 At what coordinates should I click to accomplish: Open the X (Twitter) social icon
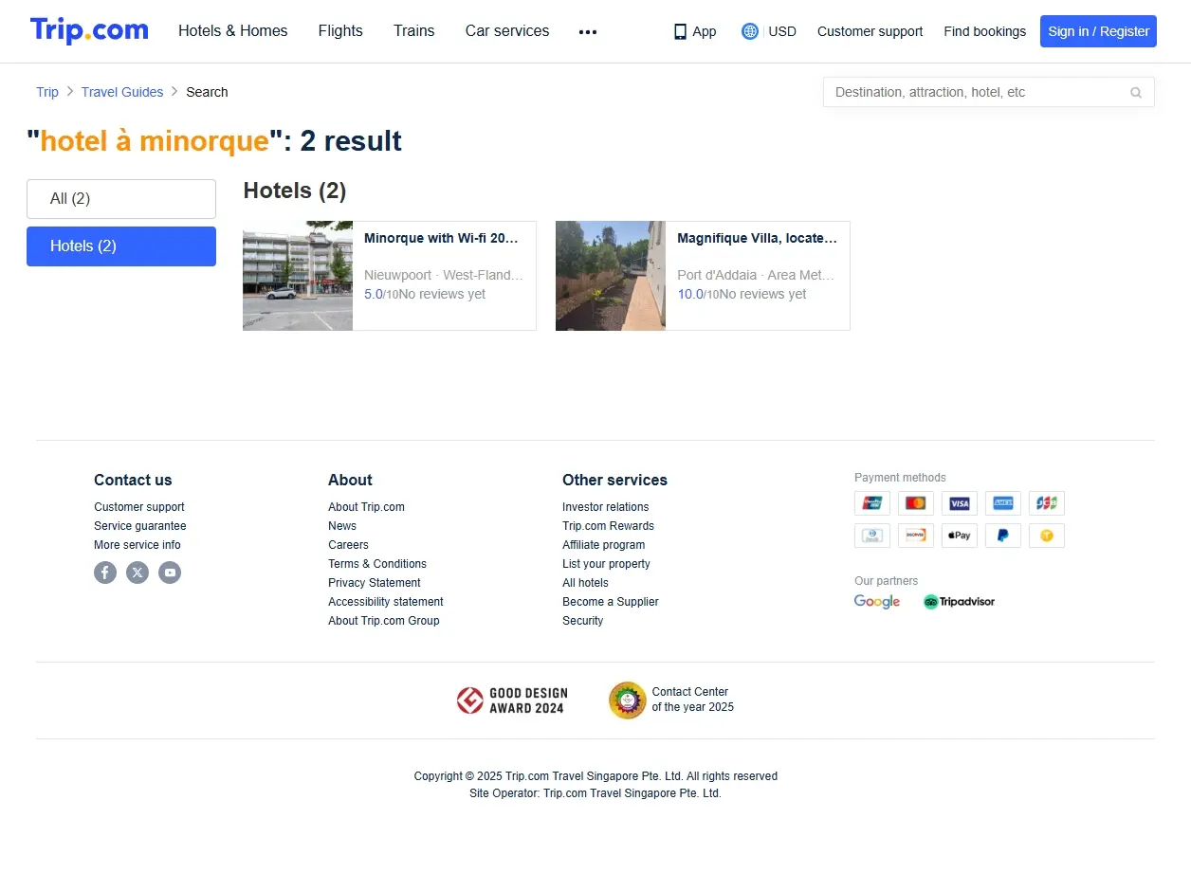137,573
